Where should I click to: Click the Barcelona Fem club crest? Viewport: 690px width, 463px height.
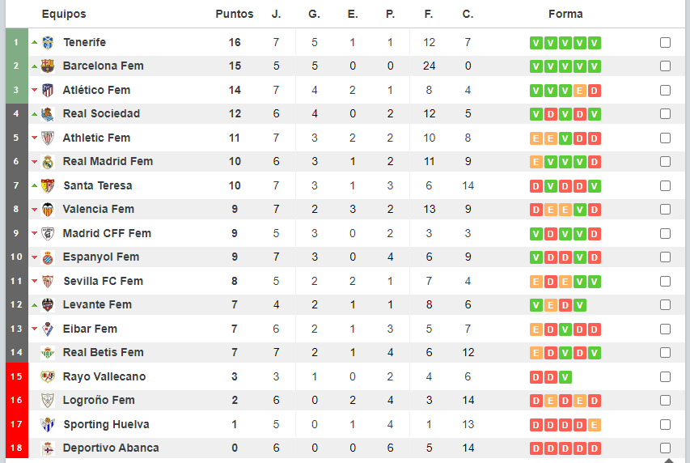coord(48,66)
